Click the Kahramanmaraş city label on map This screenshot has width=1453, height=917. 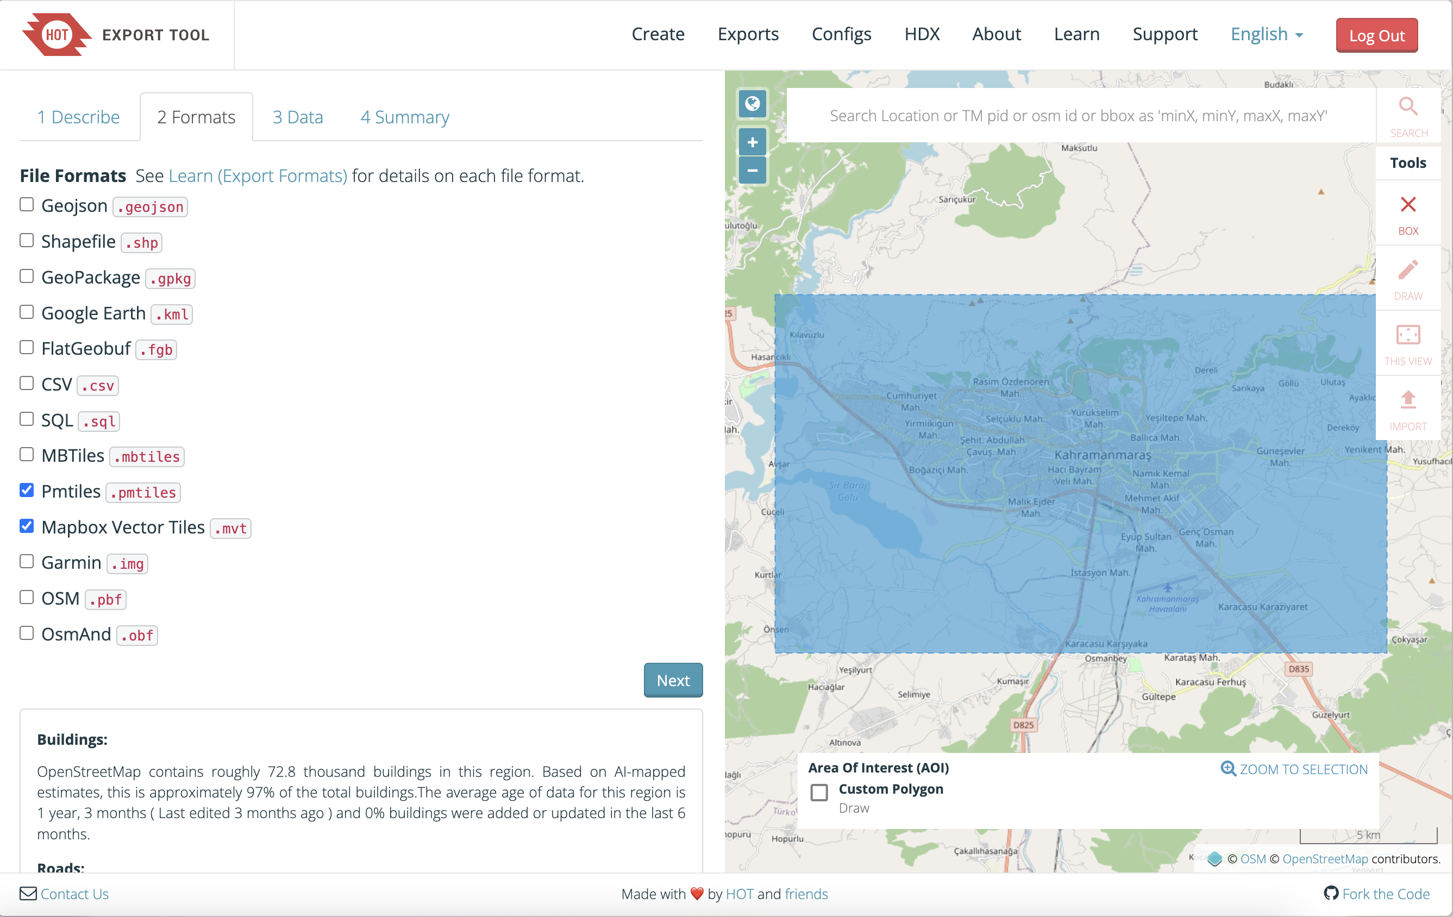tap(1103, 454)
